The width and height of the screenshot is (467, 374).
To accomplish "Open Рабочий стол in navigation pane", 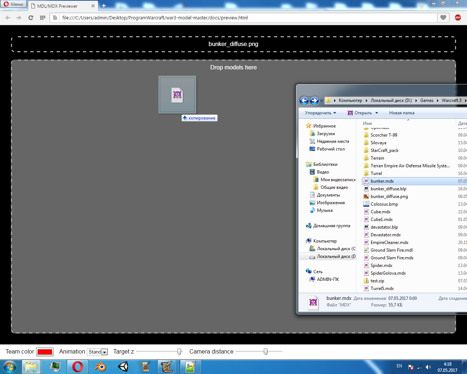I will 331,149.
